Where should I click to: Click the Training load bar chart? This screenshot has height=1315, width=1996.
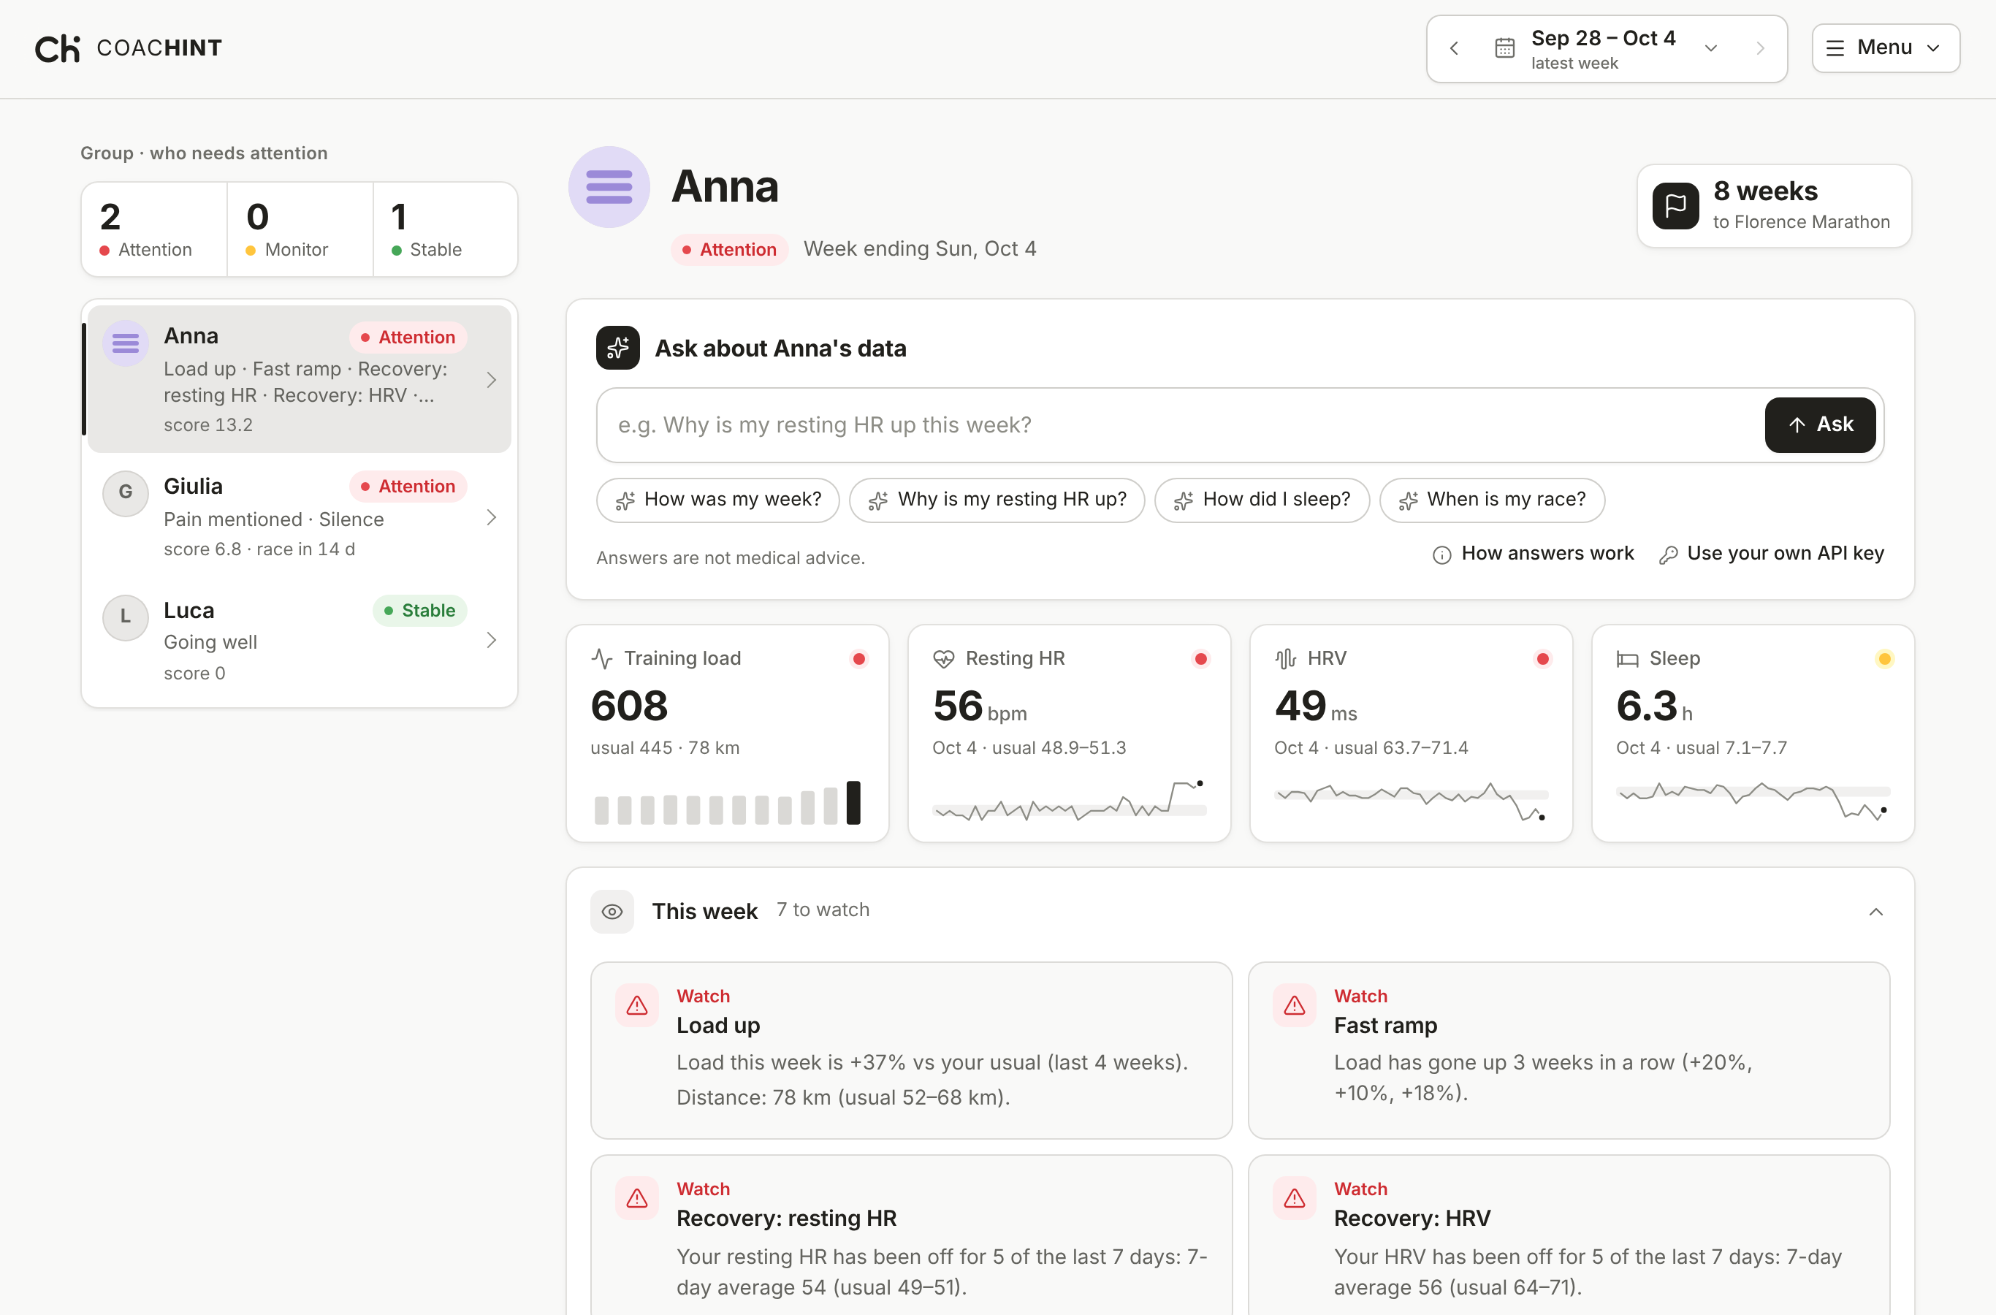tap(727, 803)
